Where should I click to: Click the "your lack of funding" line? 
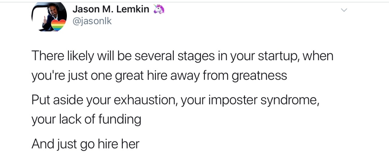tap(86, 119)
